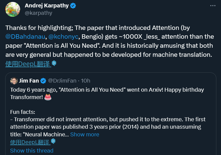Click the DeepL icon under Karpathy's tweet
The height and width of the screenshot is (155, 221).
54,63
